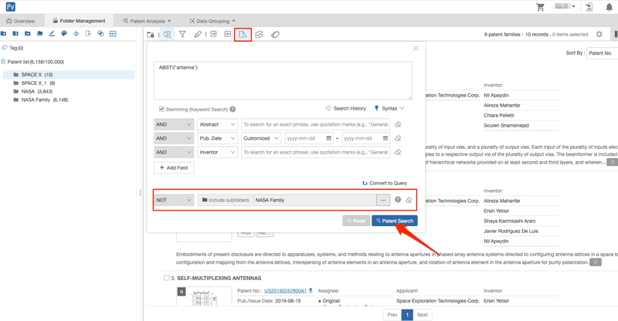Clear the Abstract row with its eraser icon
618x321 pixels.
(398, 124)
